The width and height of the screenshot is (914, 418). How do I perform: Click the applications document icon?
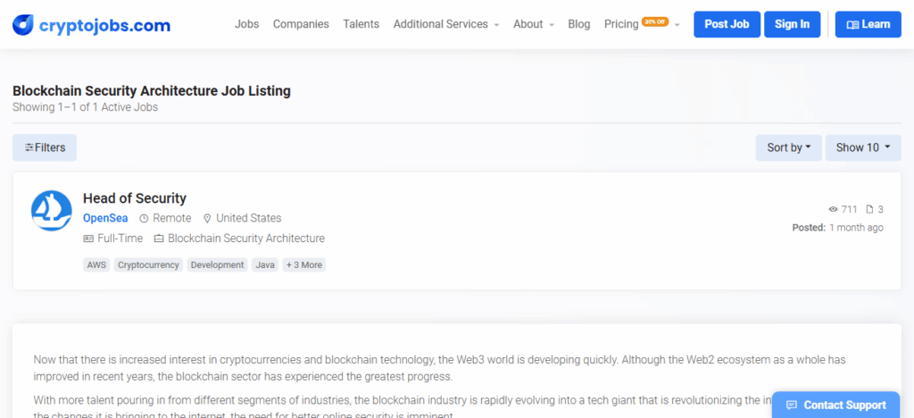click(x=870, y=210)
